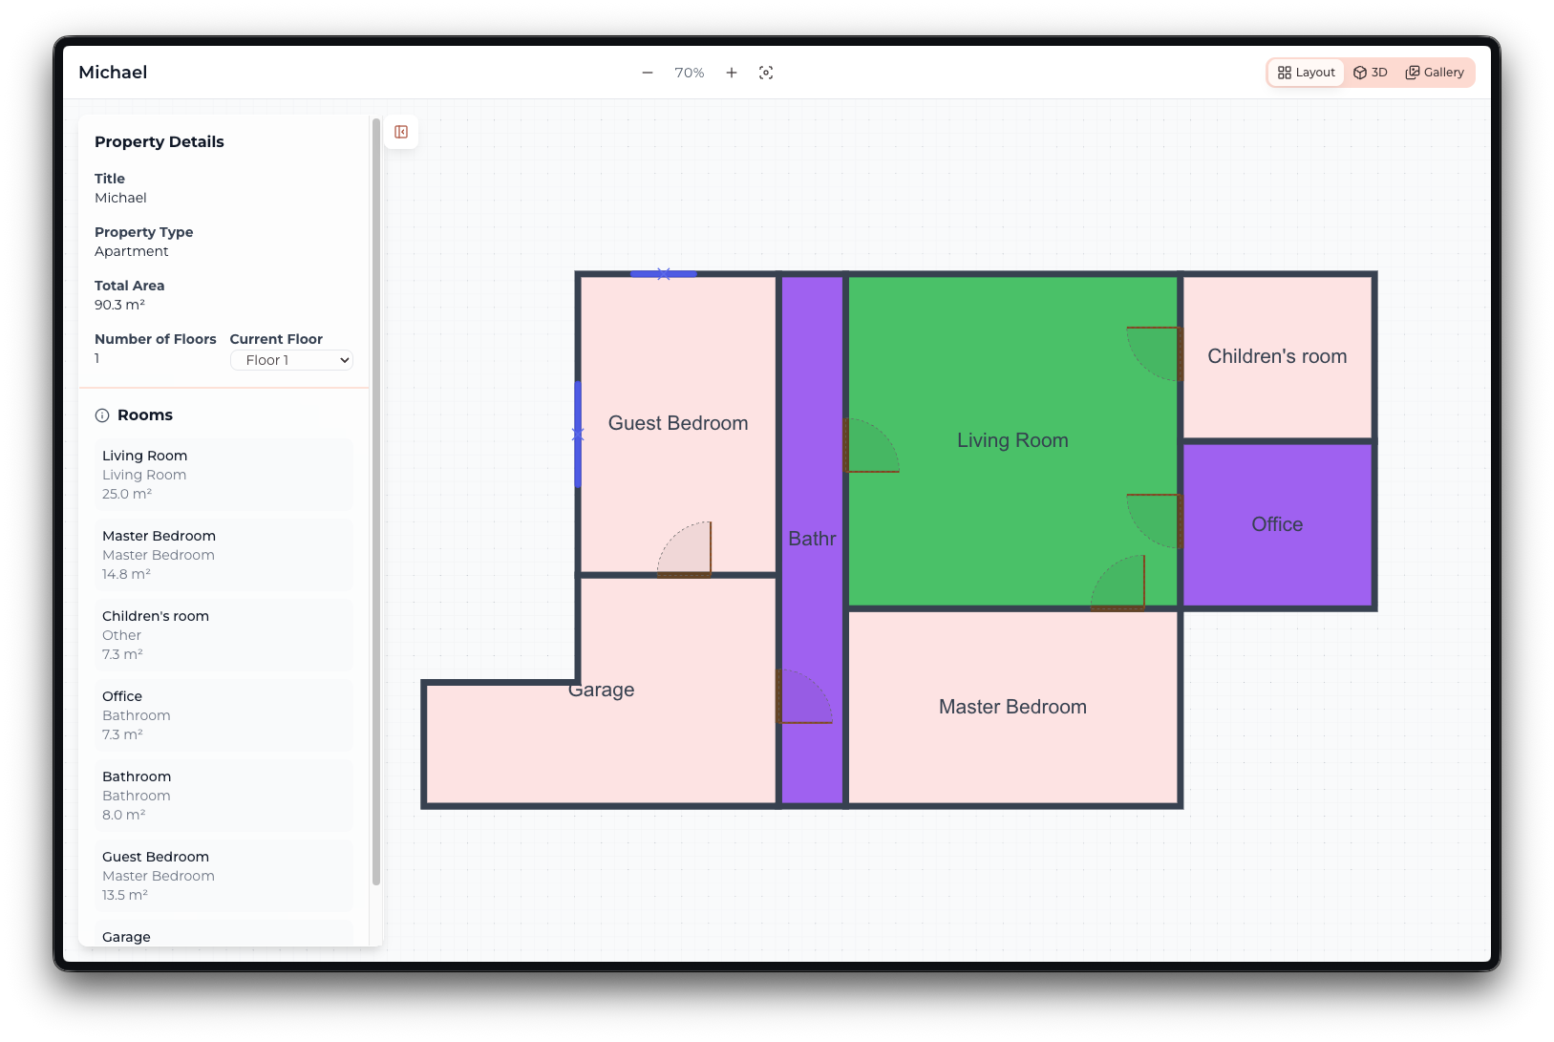Click the sidebar scrollbar track

pos(375,669)
